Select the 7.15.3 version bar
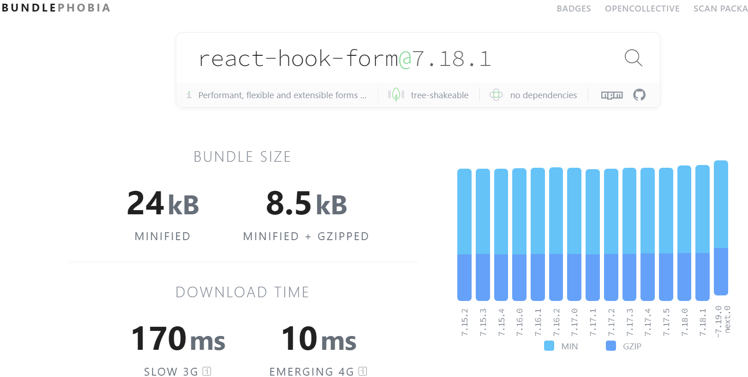Image resolution: width=748 pixels, height=377 pixels. [483, 235]
